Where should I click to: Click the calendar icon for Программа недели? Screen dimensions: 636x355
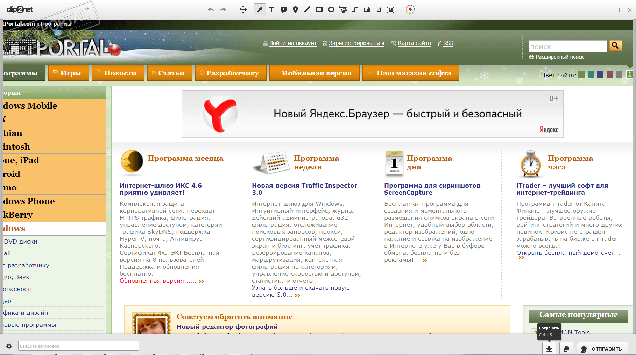[x=271, y=163]
